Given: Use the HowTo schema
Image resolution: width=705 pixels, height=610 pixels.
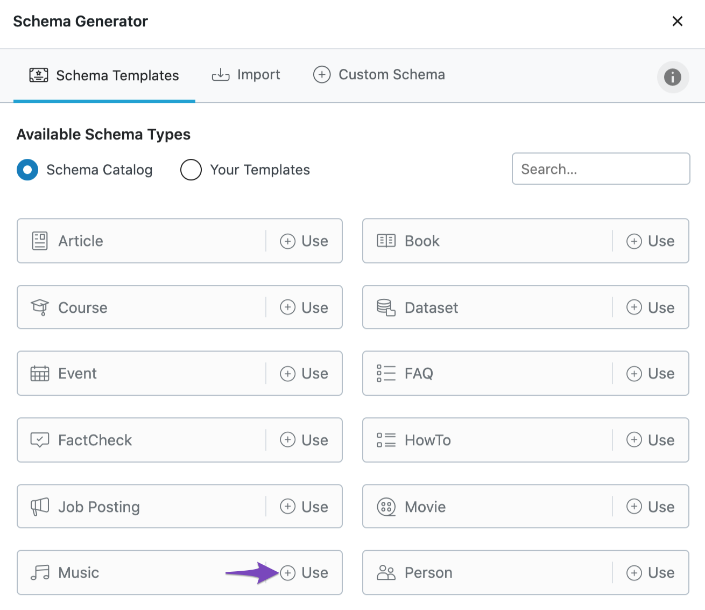Looking at the screenshot, I should [651, 440].
